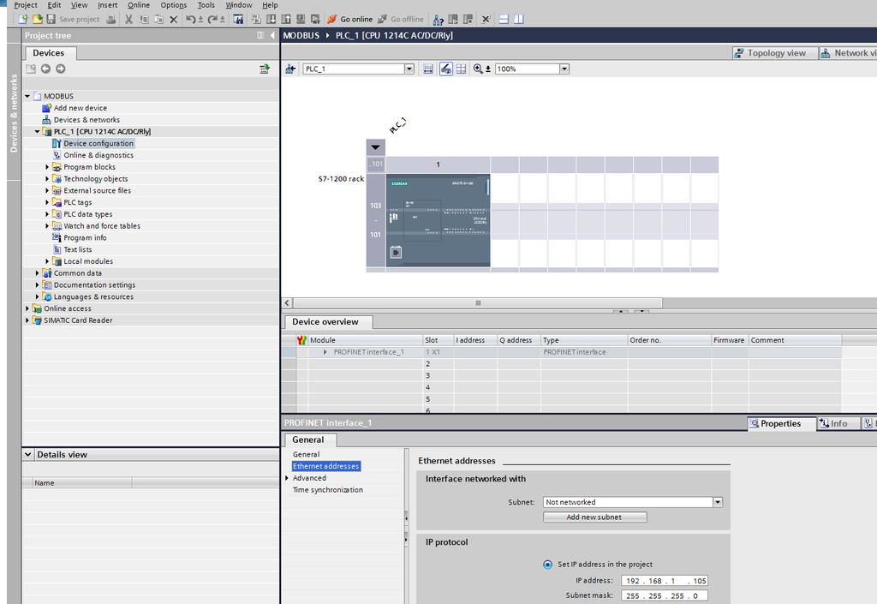Click the Copy toolbar icon
Viewport: 877px width, 604px height.
144,19
